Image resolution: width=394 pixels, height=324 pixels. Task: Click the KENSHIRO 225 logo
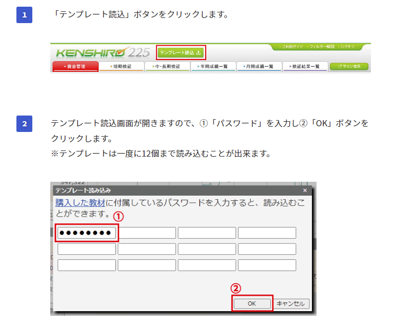pos(103,53)
